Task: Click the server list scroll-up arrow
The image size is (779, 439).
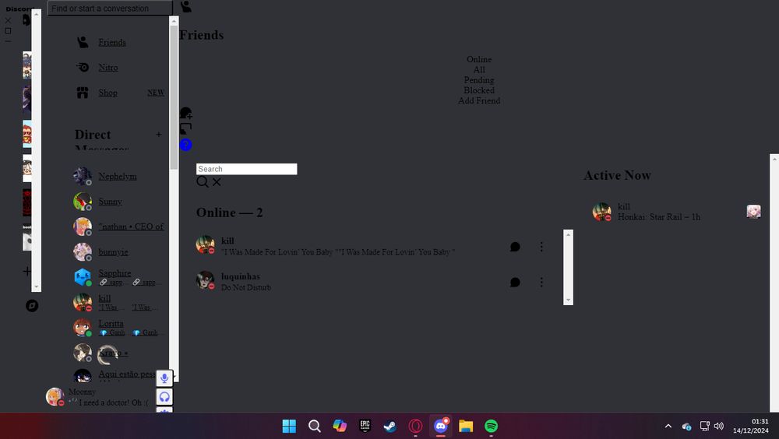Action: [x=37, y=14]
